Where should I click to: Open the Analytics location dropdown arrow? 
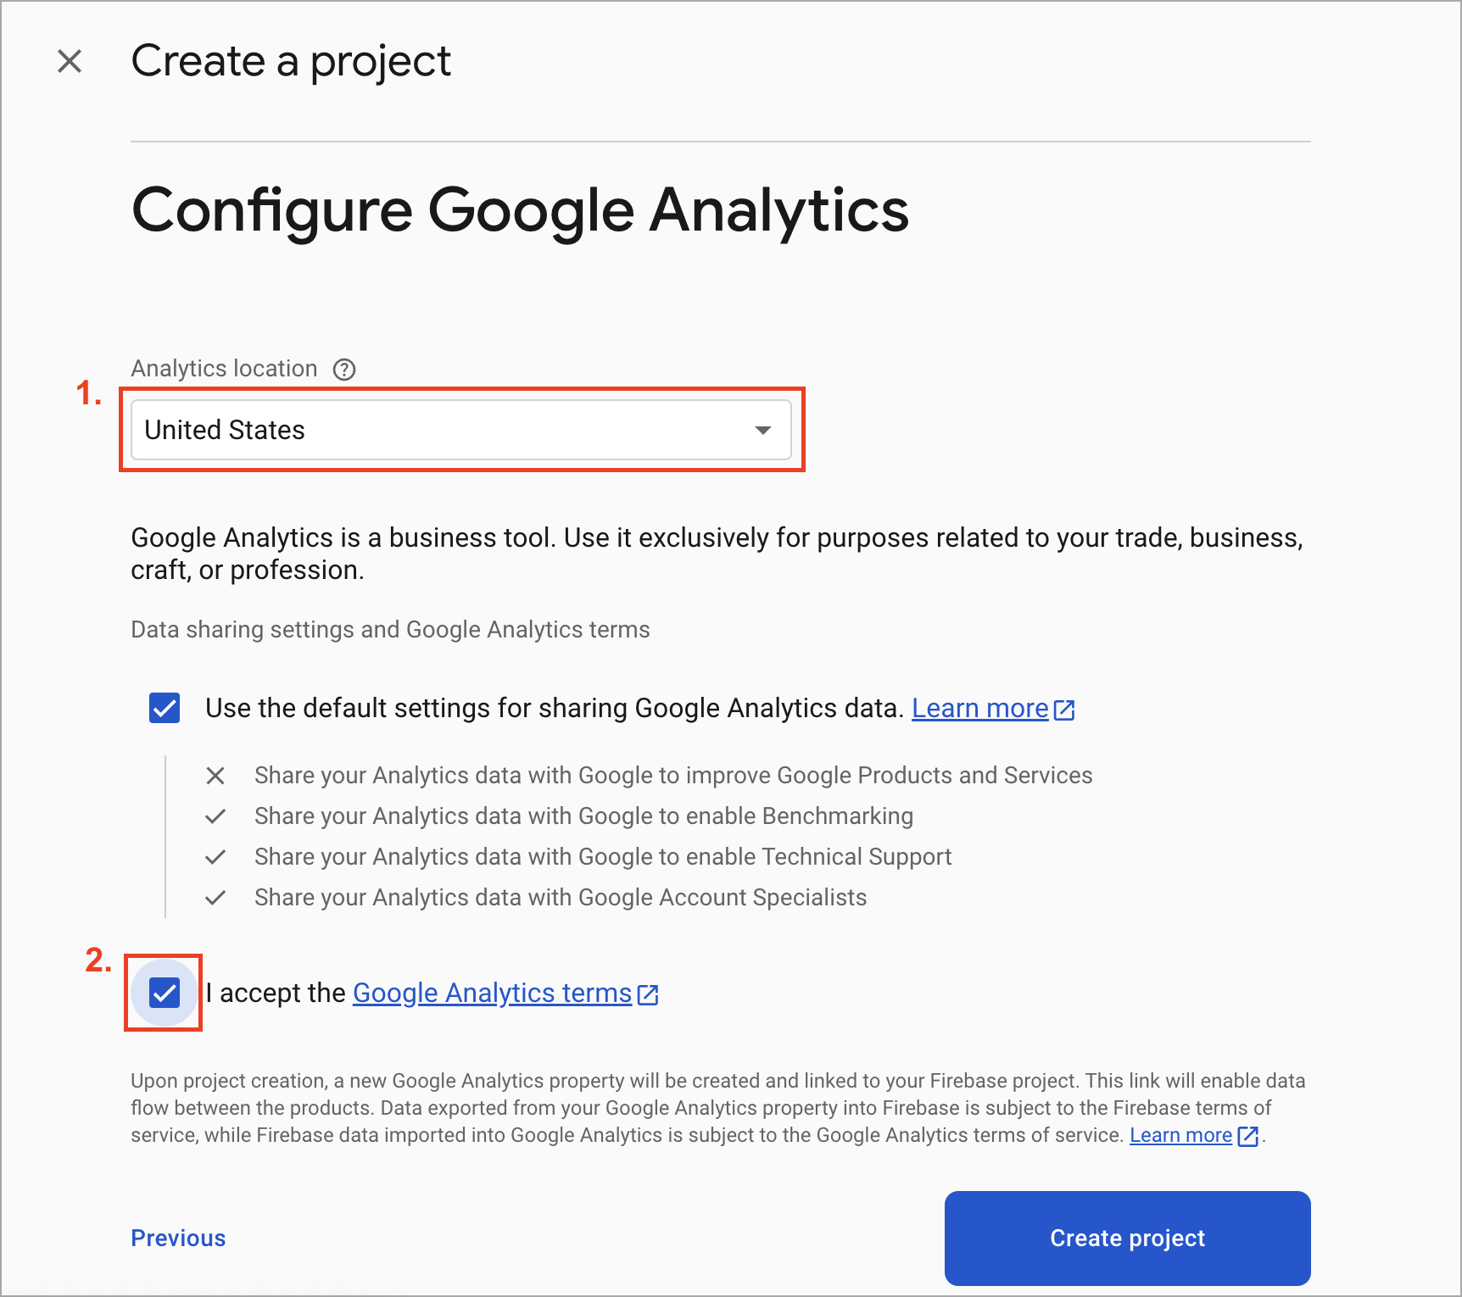click(x=763, y=431)
